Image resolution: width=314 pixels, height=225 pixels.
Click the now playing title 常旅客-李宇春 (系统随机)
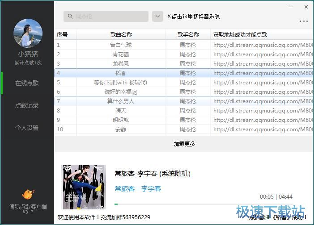[153, 174]
